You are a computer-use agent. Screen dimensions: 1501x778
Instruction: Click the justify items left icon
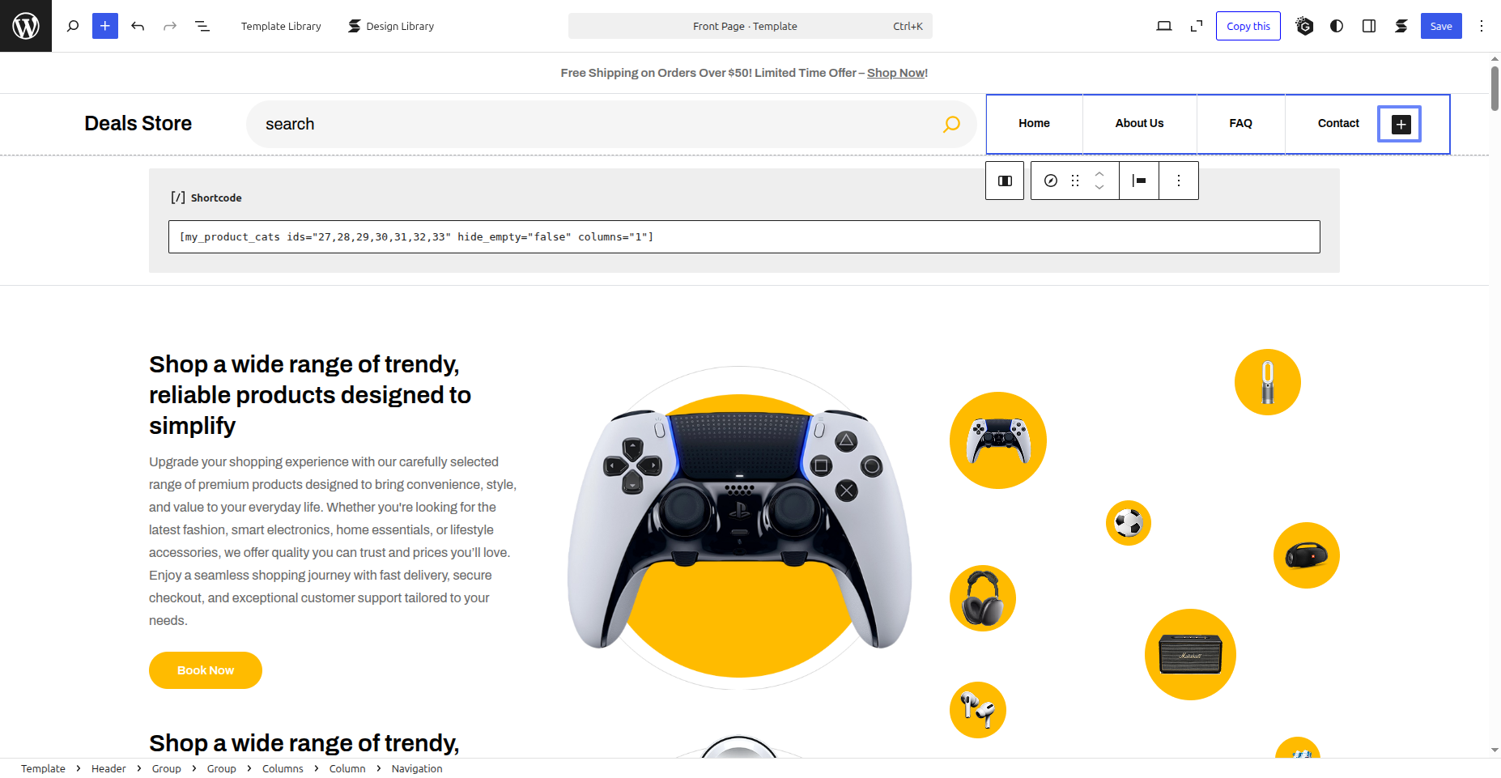click(1139, 181)
